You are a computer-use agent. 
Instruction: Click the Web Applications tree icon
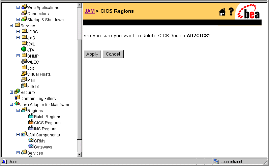click(x=24, y=7)
